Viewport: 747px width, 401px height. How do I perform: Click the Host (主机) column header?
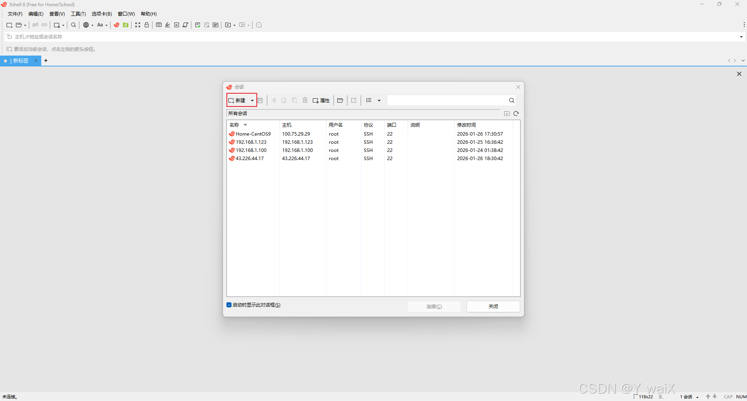[303, 125]
